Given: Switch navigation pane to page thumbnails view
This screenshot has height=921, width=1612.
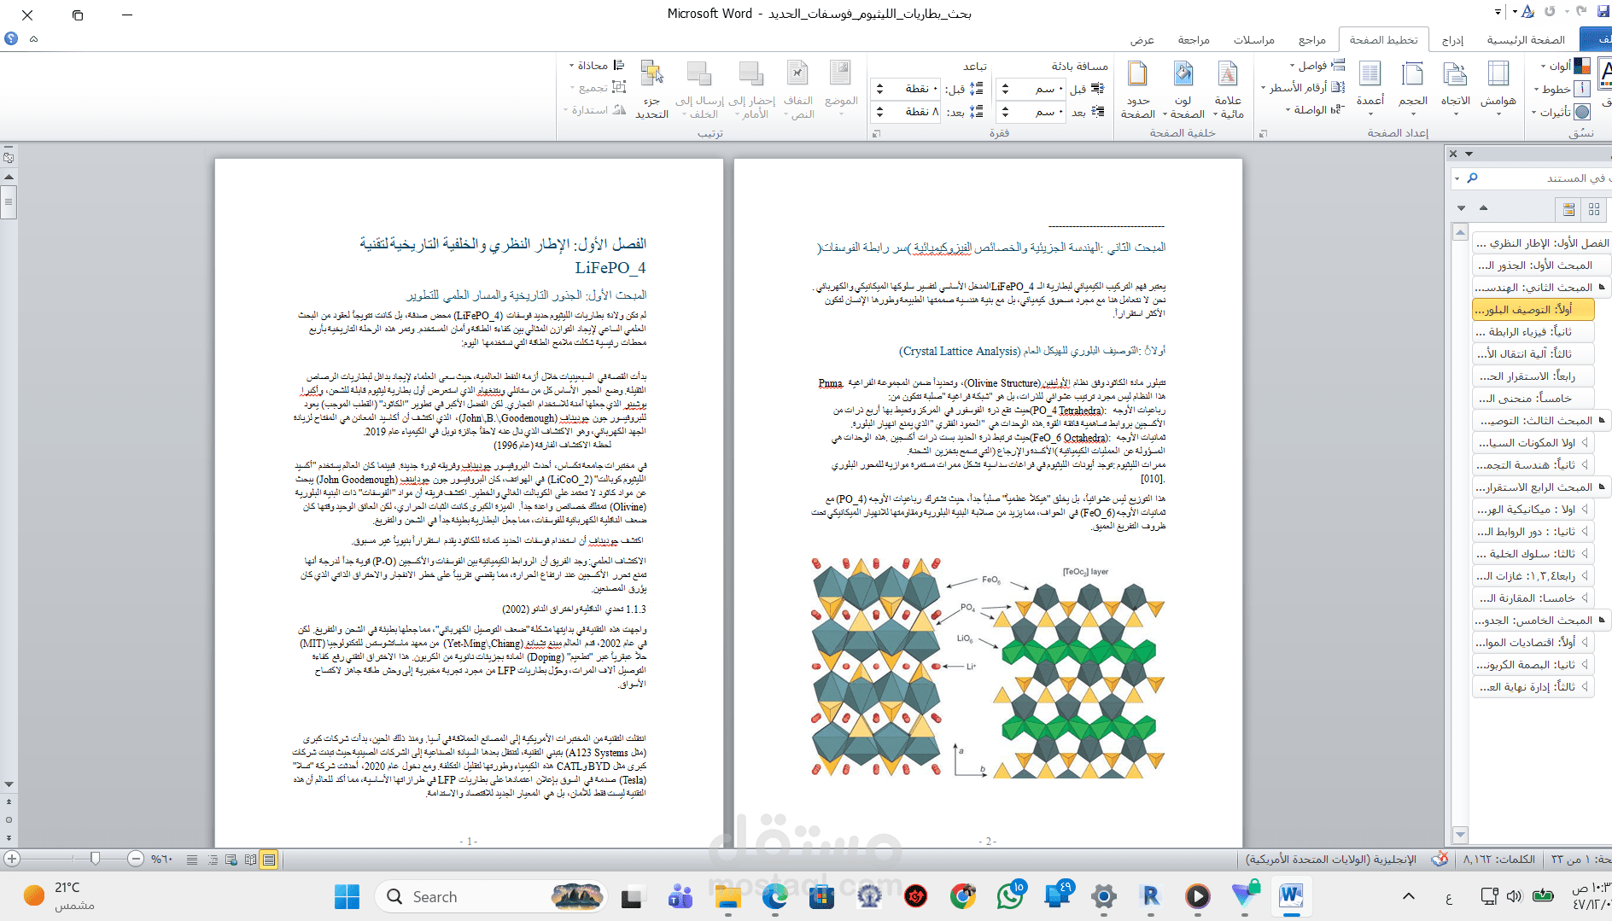Looking at the screenshot, I should tap(1594, 209).
